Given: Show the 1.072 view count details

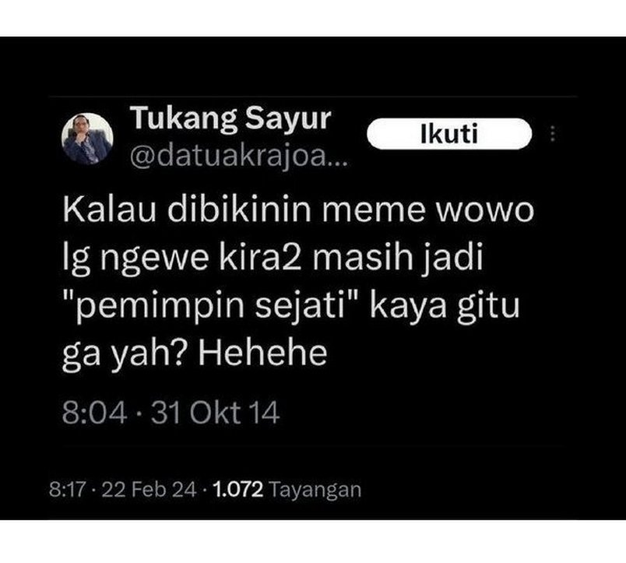Looking at the screenshot, I should [x=238, y=490].
